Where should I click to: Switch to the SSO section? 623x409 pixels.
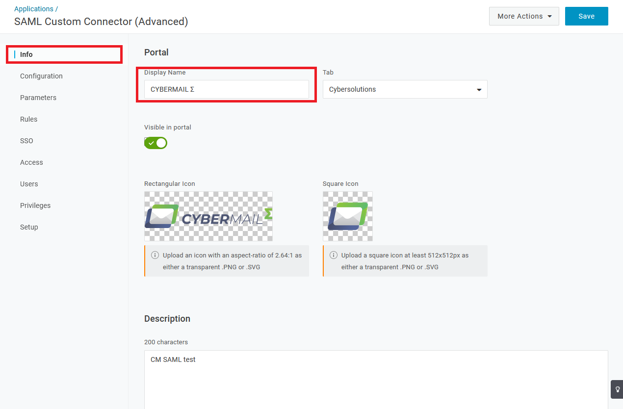26,141
